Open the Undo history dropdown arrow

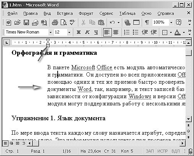click(118, 23)
